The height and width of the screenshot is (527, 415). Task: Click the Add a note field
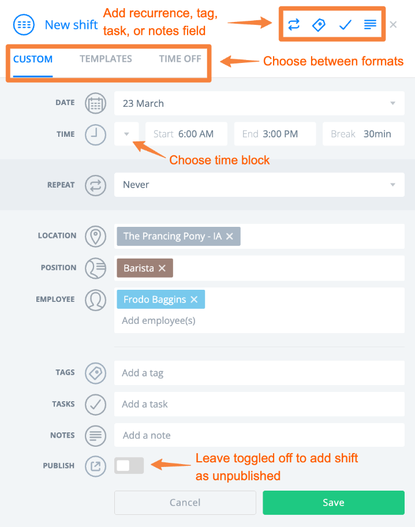pyautogui.click(x=259, y=435)
